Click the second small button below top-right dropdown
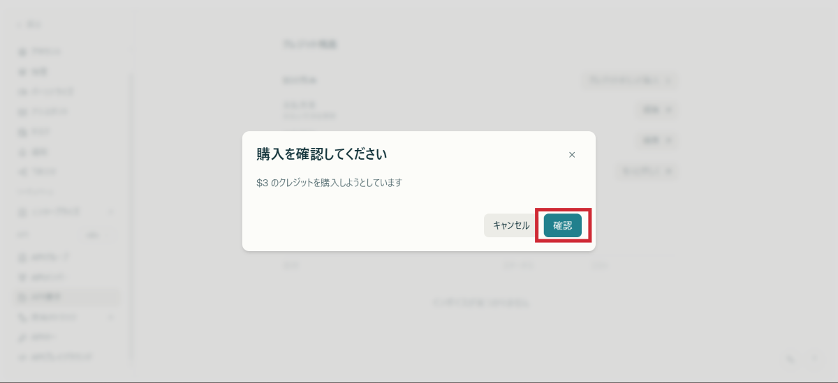838x383 pixels. coord(657,140)
